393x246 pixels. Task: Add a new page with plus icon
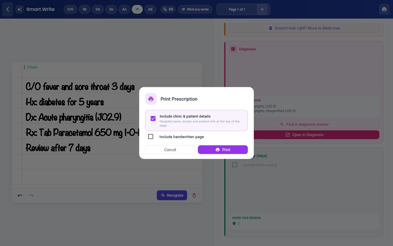262,9
